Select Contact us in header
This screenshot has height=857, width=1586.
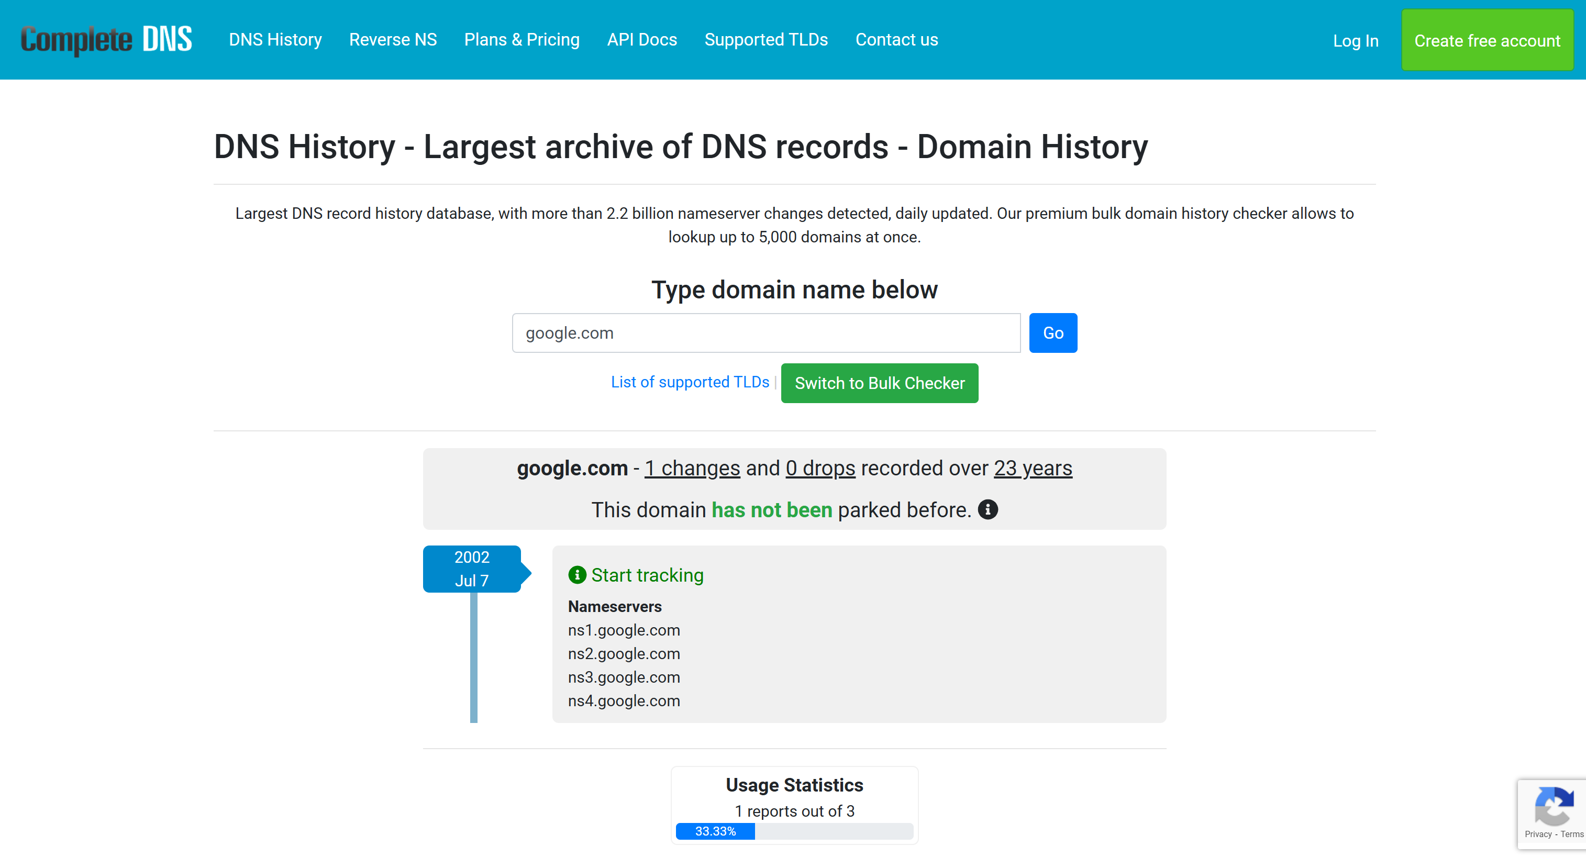(896, 39)
